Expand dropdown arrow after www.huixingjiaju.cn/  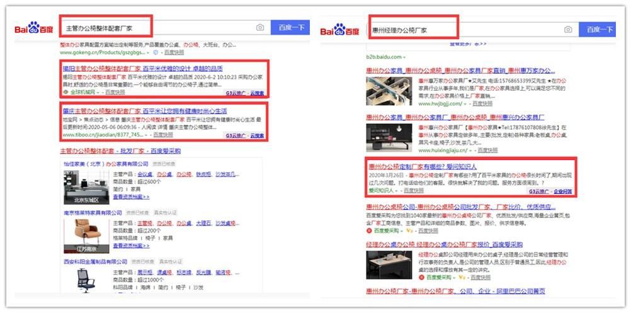(x=470, y=151)
